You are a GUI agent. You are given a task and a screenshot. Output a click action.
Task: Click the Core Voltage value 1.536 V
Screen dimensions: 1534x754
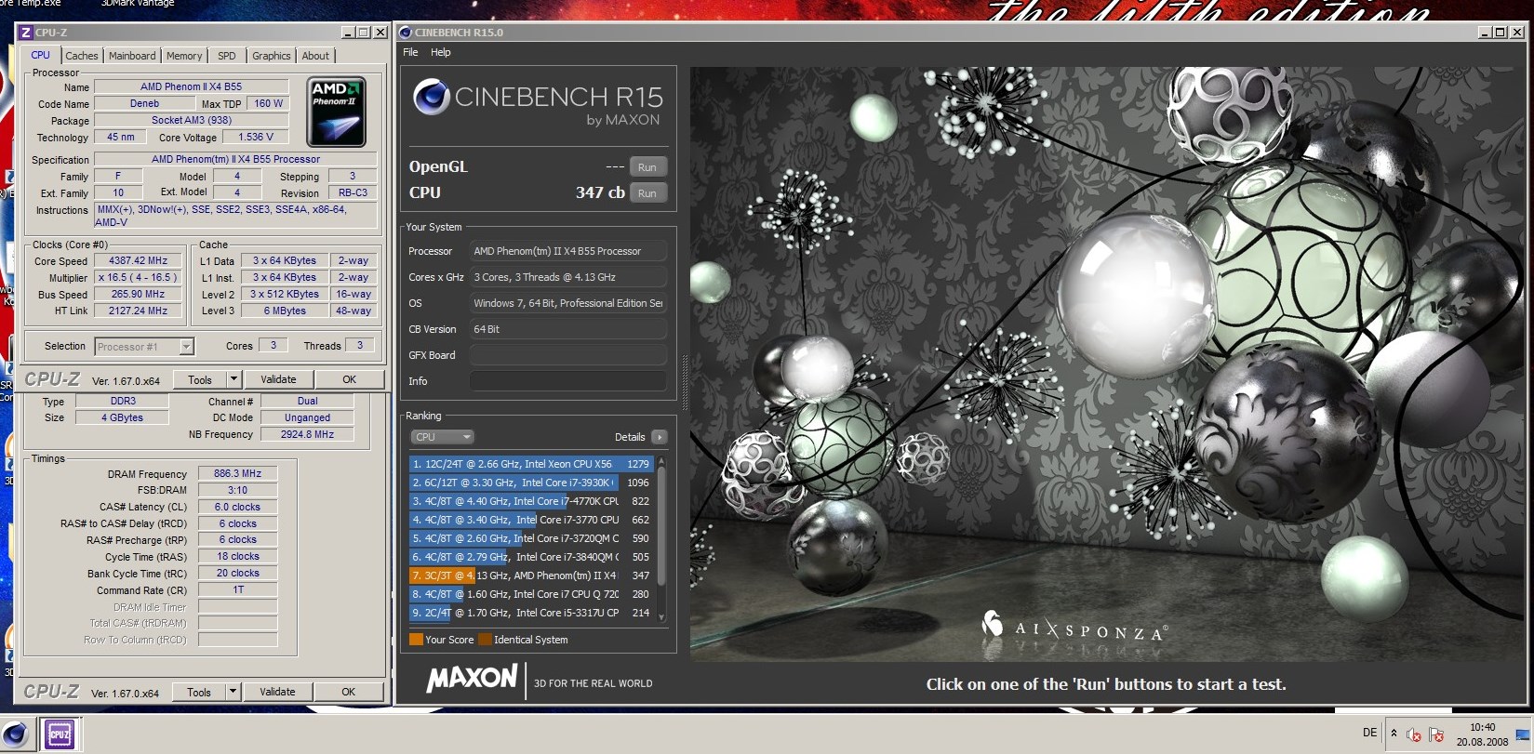tap(256, 137)
